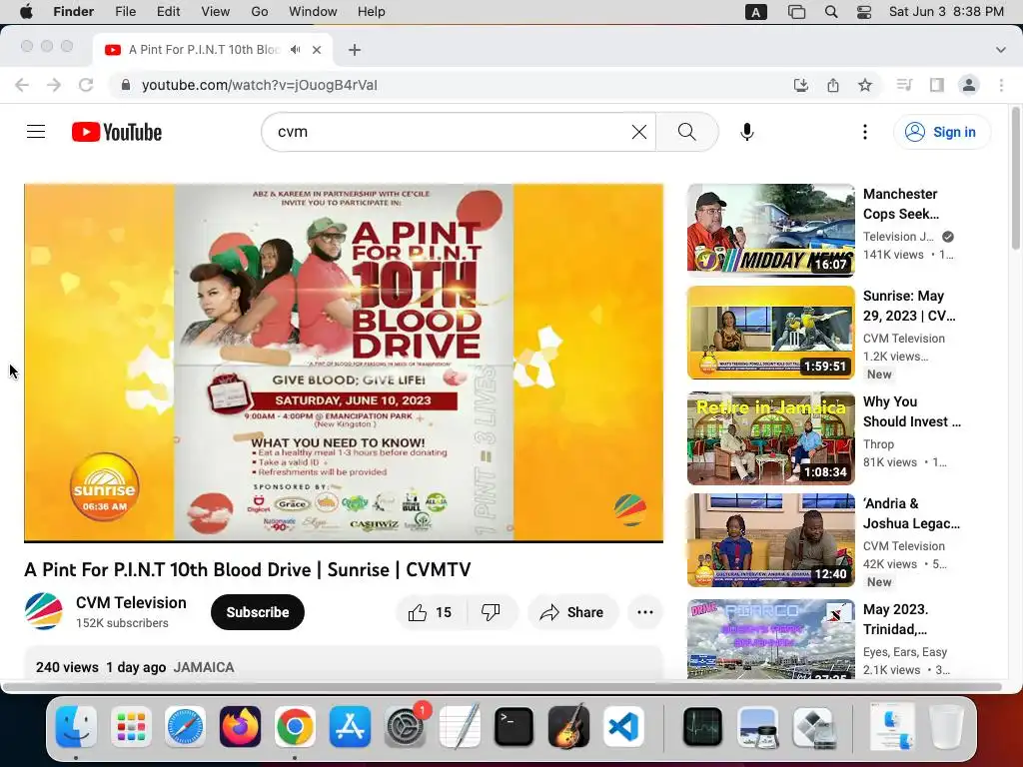The image size is (1023, 767).
Task: Open Andria & Joshua Legacy thumbnail
Action: point(771,540)
